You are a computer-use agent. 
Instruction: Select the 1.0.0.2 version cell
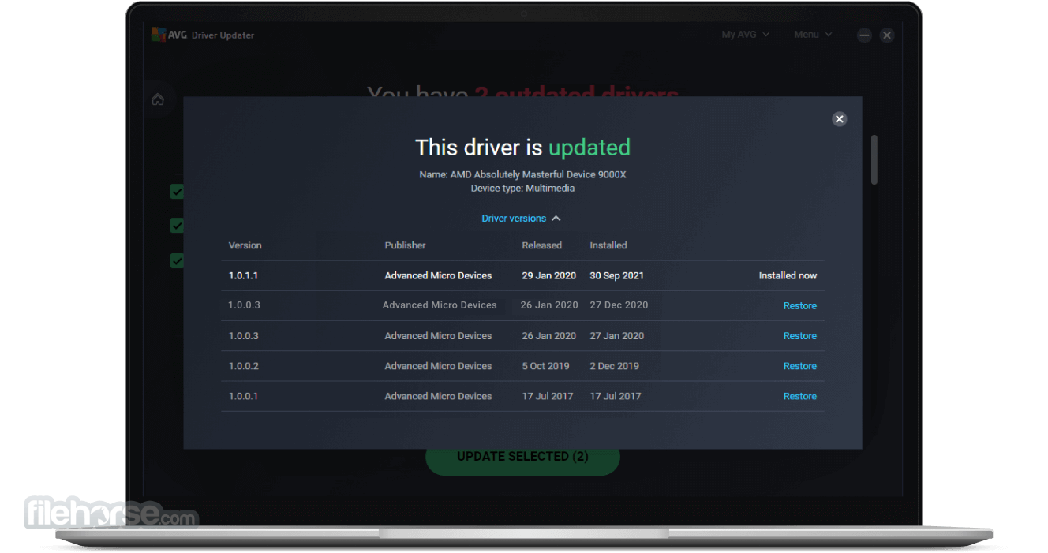click(x=243, y=366)
